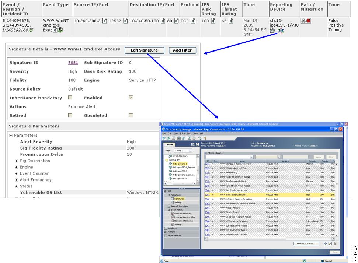358x263 pixels.
Task: Select the Virtual Sensors policy item
Action: 174,235
